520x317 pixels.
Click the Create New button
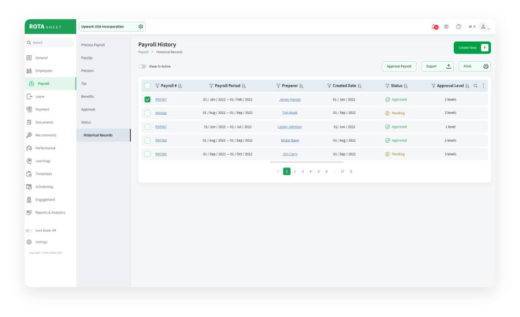click(x=472, y=48)
